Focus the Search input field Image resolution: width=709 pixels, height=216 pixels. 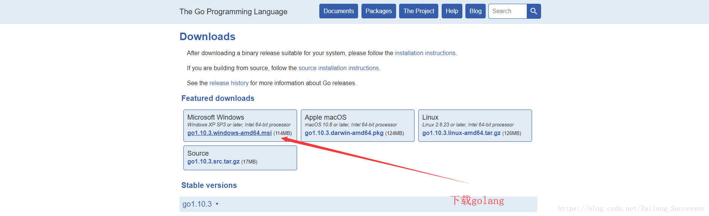[x=508, y=11]
